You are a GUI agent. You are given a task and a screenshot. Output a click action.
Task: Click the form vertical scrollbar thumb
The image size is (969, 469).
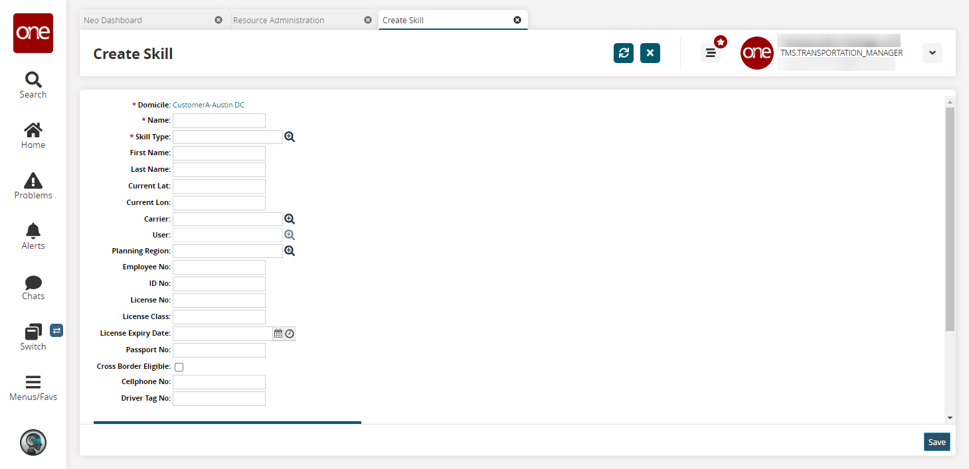950,219
